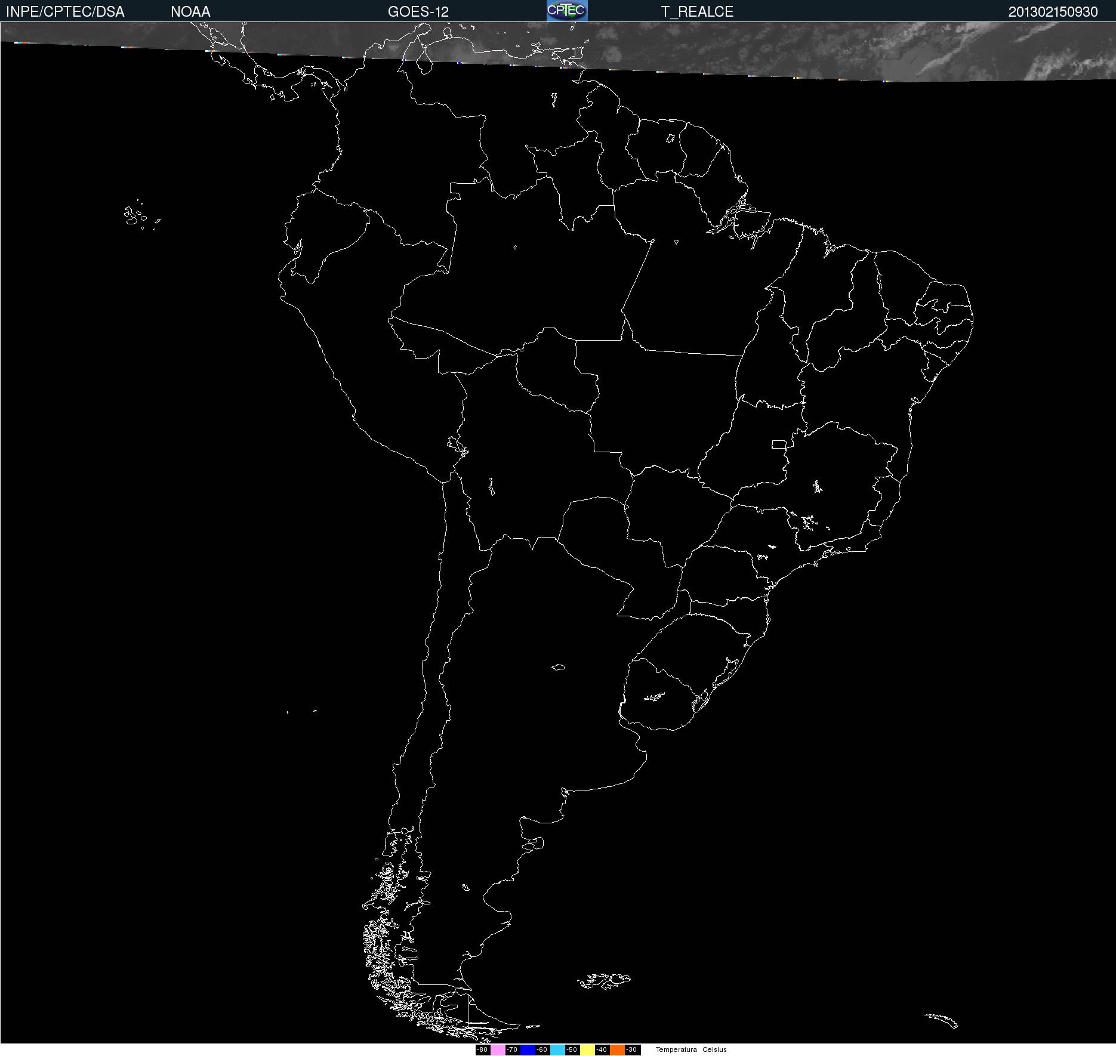The image size is (1116, 1056).
Task: Click the -50 legend value
Action: [x=572, y=1050]
